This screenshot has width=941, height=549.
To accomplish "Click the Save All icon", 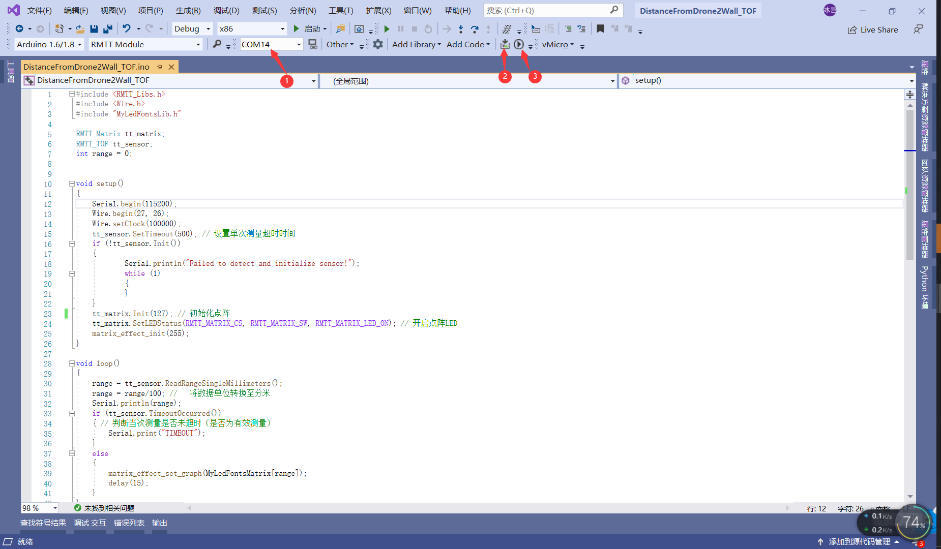I will pos(108,29).
